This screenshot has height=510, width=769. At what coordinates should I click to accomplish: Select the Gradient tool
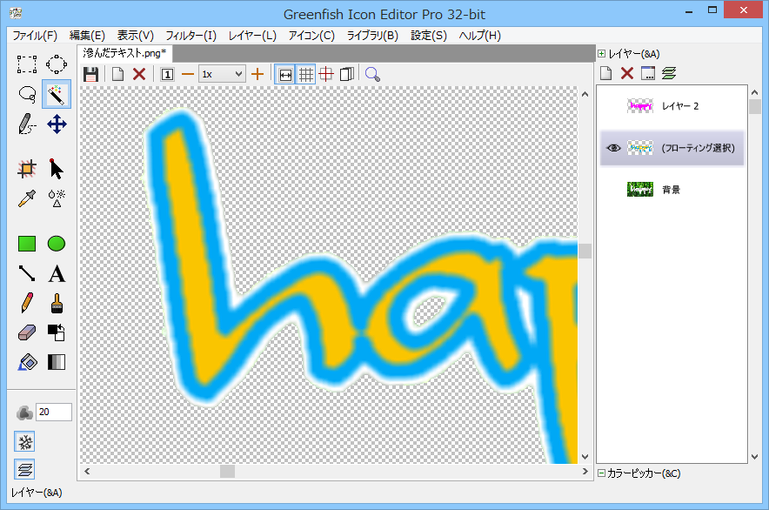(57, 362)
